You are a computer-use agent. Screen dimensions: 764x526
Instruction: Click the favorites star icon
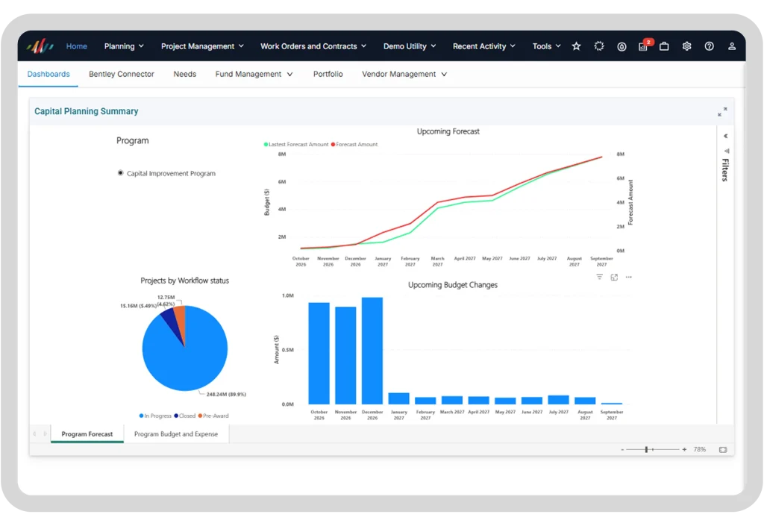click(x=577, y=46)
